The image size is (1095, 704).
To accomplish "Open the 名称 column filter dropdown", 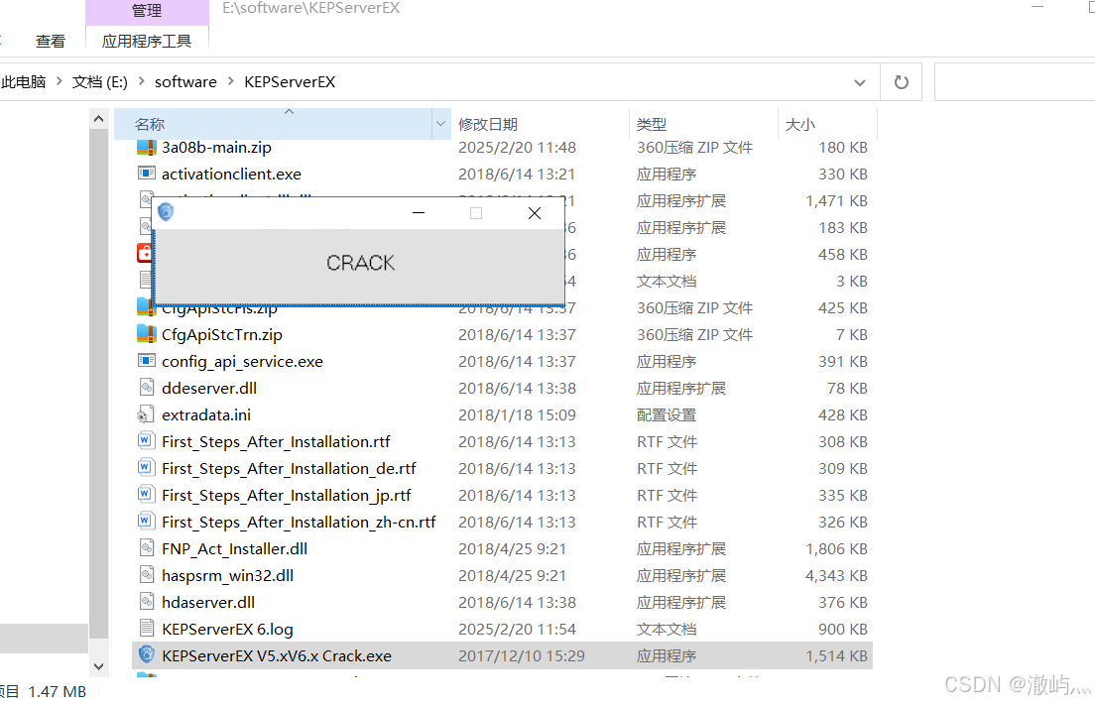I will click(440, 124).
